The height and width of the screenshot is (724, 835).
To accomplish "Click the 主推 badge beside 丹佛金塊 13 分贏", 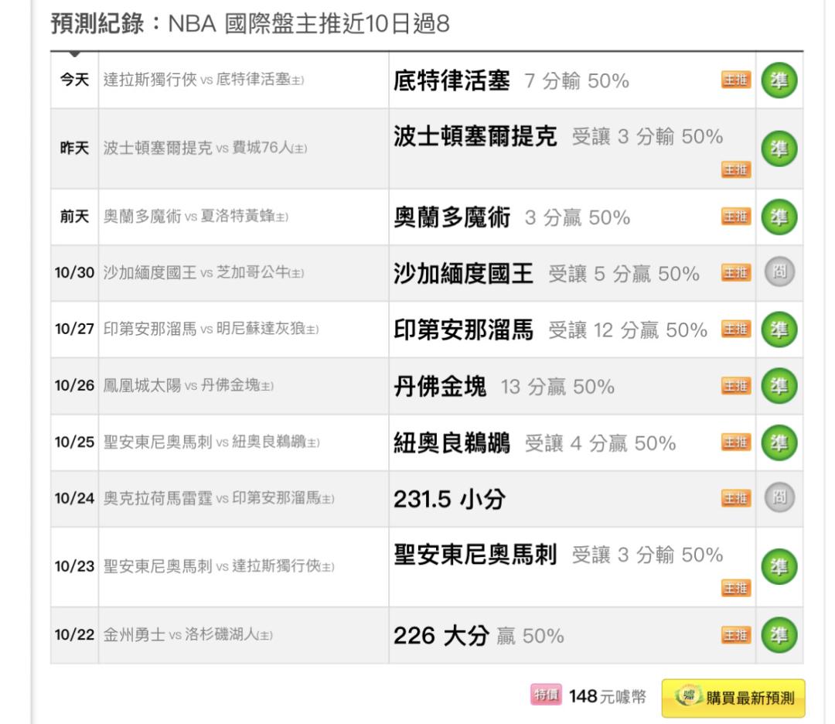I will 736,386.
